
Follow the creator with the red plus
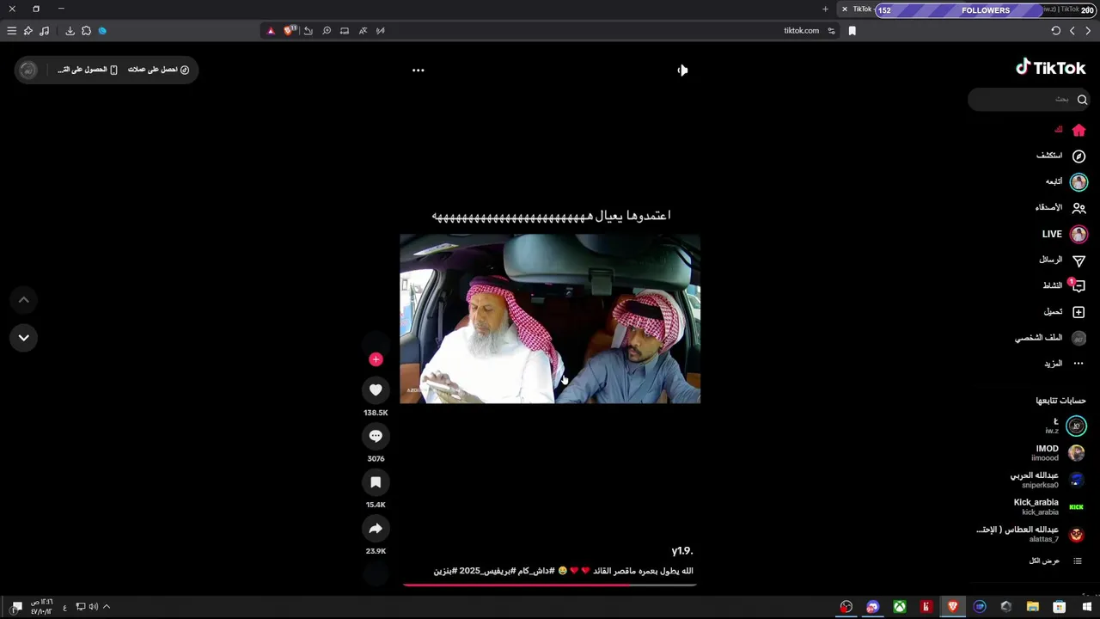pyautogui.click(x=376, y=359)
